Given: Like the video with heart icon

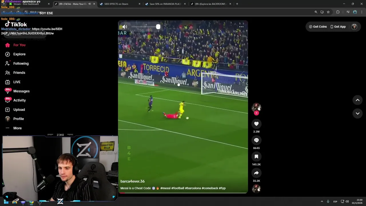Looking at the screenshot, I should pos(256,124).
